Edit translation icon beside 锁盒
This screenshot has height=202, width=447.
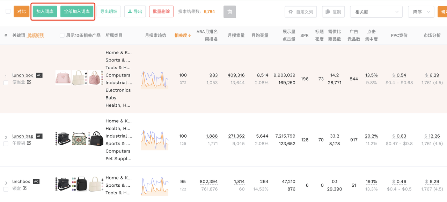point(24,188)
